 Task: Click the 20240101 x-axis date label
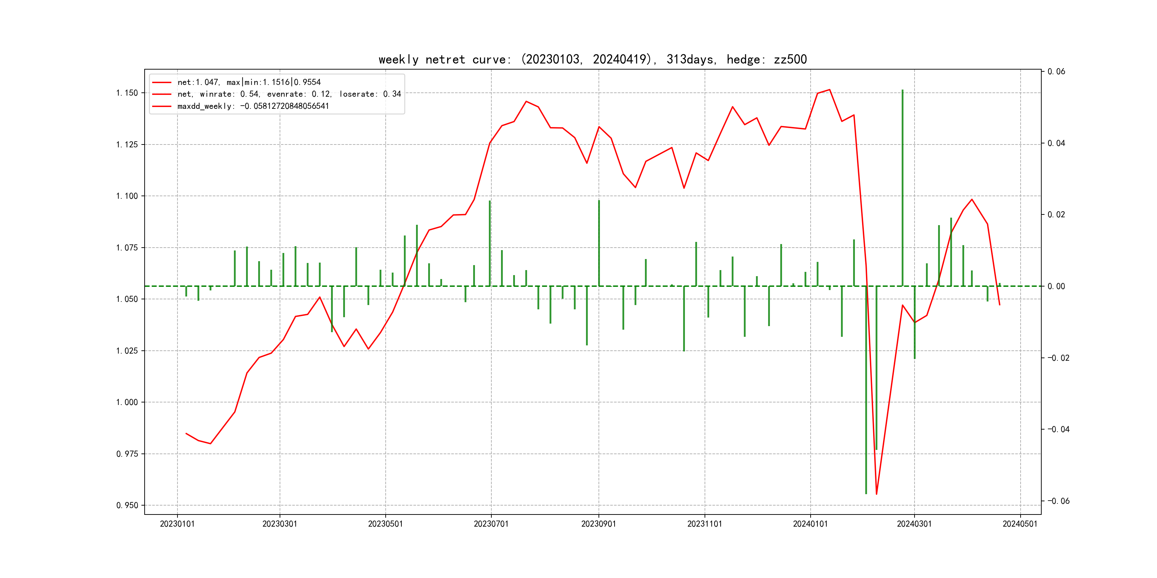[x=810, y=524]
